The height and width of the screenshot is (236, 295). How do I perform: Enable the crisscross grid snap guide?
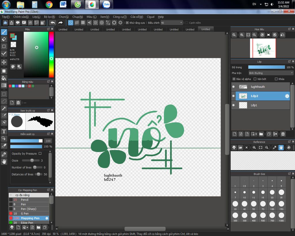83,23
